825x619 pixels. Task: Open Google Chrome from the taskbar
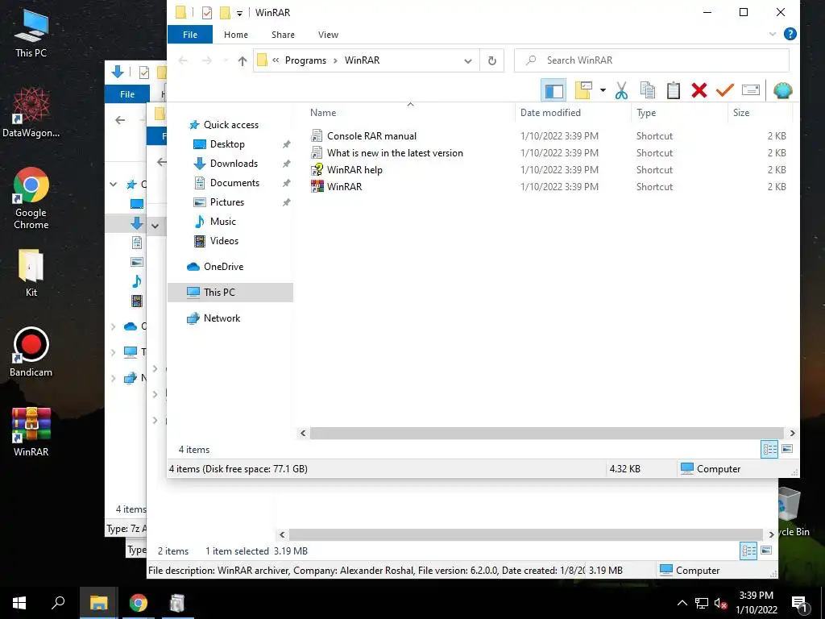tap(139, 603)
